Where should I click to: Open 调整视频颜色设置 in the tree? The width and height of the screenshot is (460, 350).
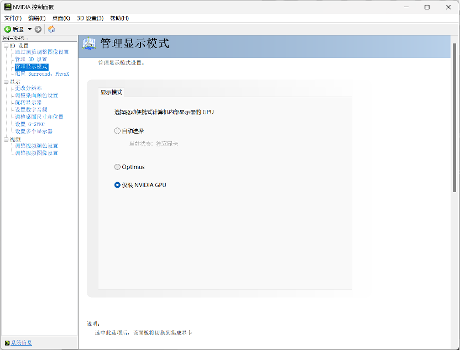pyautogui.click(x=36, y=146)
